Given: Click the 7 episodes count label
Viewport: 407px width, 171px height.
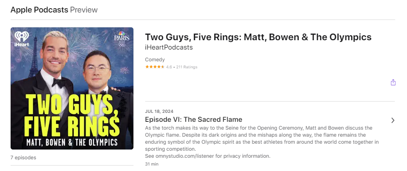Looking at the screenshot, I should (23, 158).
